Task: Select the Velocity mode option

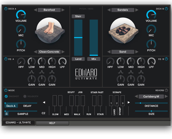Action: (25, 96)
